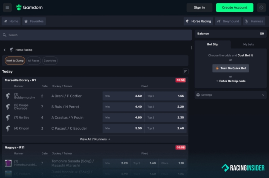Click runner name (5) Coupe D'europe
Viewport: 269px width, 178px height.
[x=21, y=107]
